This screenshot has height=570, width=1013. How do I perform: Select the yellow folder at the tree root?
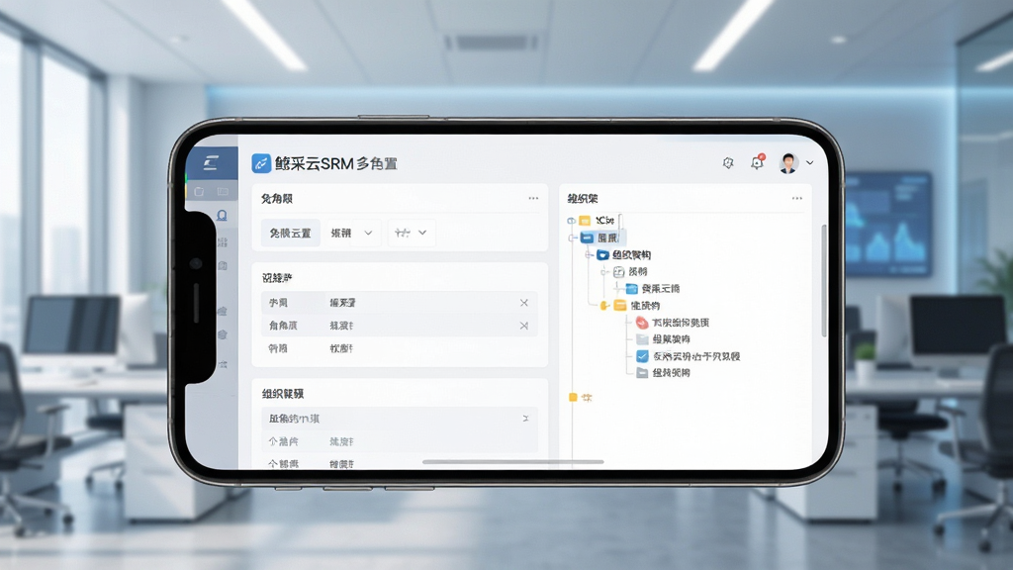click(585, 221)
